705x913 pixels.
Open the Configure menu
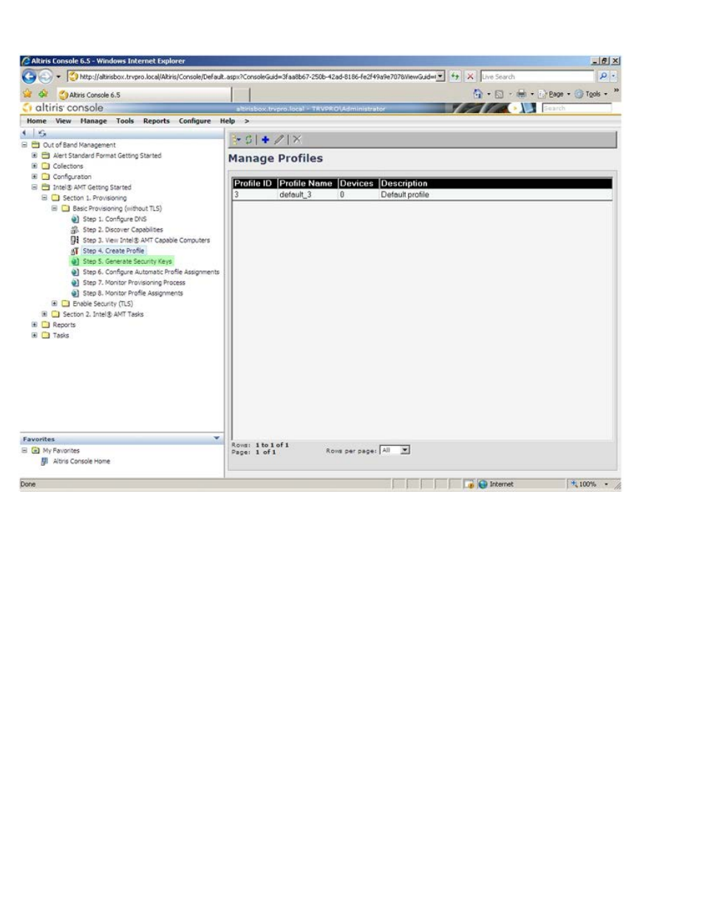[x=195, y=121]
